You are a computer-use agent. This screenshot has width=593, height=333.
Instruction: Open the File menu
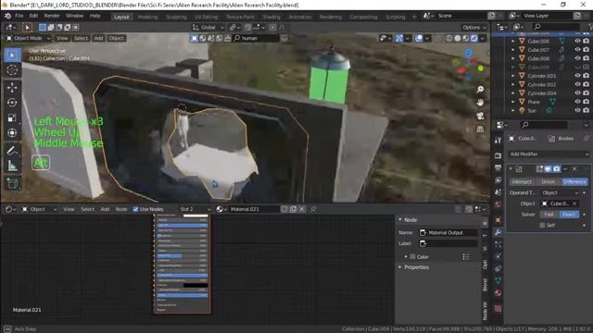point(19,16)
